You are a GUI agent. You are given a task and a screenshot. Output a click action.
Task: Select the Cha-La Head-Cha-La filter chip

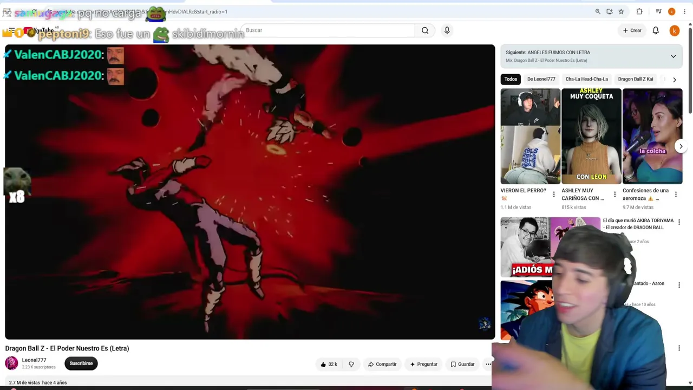pyautogui.click(x=586, y=79)
